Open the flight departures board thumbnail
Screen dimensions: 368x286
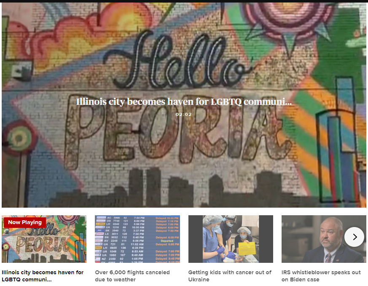click(x=137, y=239)
